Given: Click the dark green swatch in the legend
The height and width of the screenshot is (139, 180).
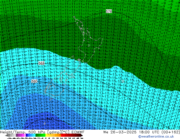Looking at the screenshot, I should pyautogui.click(x=37, y=135).
